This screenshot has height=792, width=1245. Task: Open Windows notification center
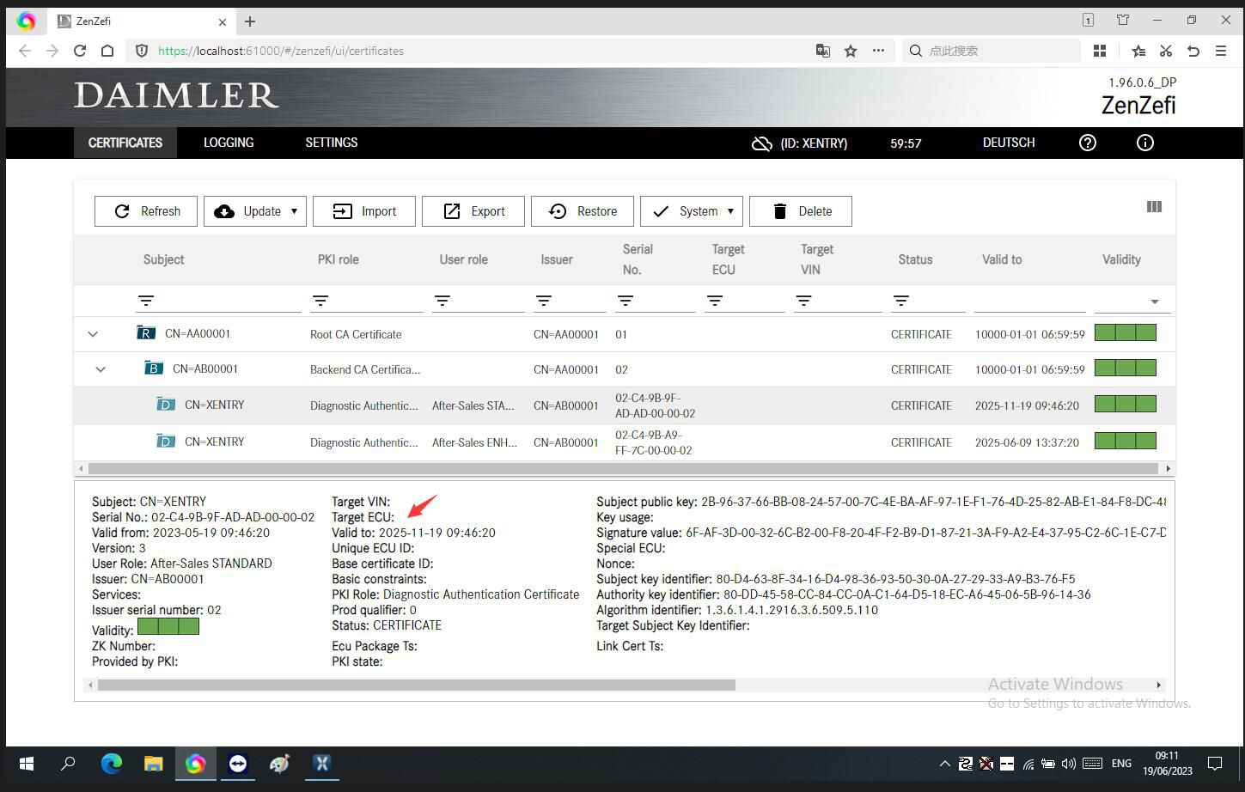tap(1215, 764)
